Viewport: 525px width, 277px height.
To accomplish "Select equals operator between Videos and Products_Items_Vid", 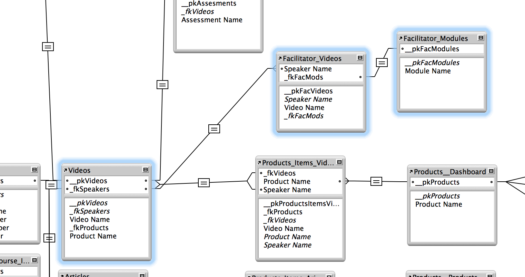I will 204,183.
